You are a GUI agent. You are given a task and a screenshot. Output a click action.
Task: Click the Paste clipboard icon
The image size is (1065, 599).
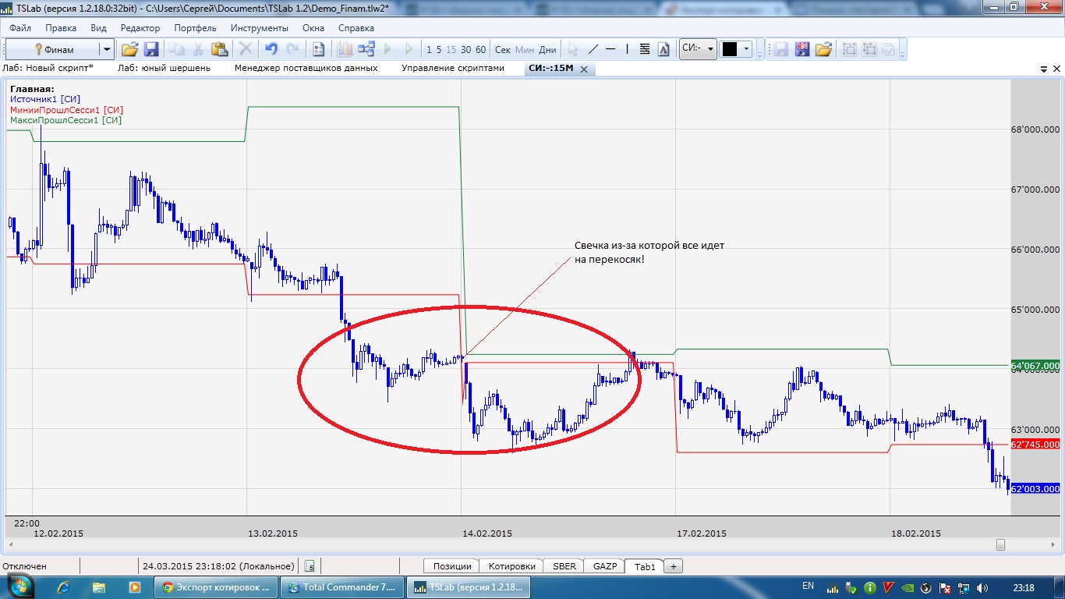tap(219, 49)
